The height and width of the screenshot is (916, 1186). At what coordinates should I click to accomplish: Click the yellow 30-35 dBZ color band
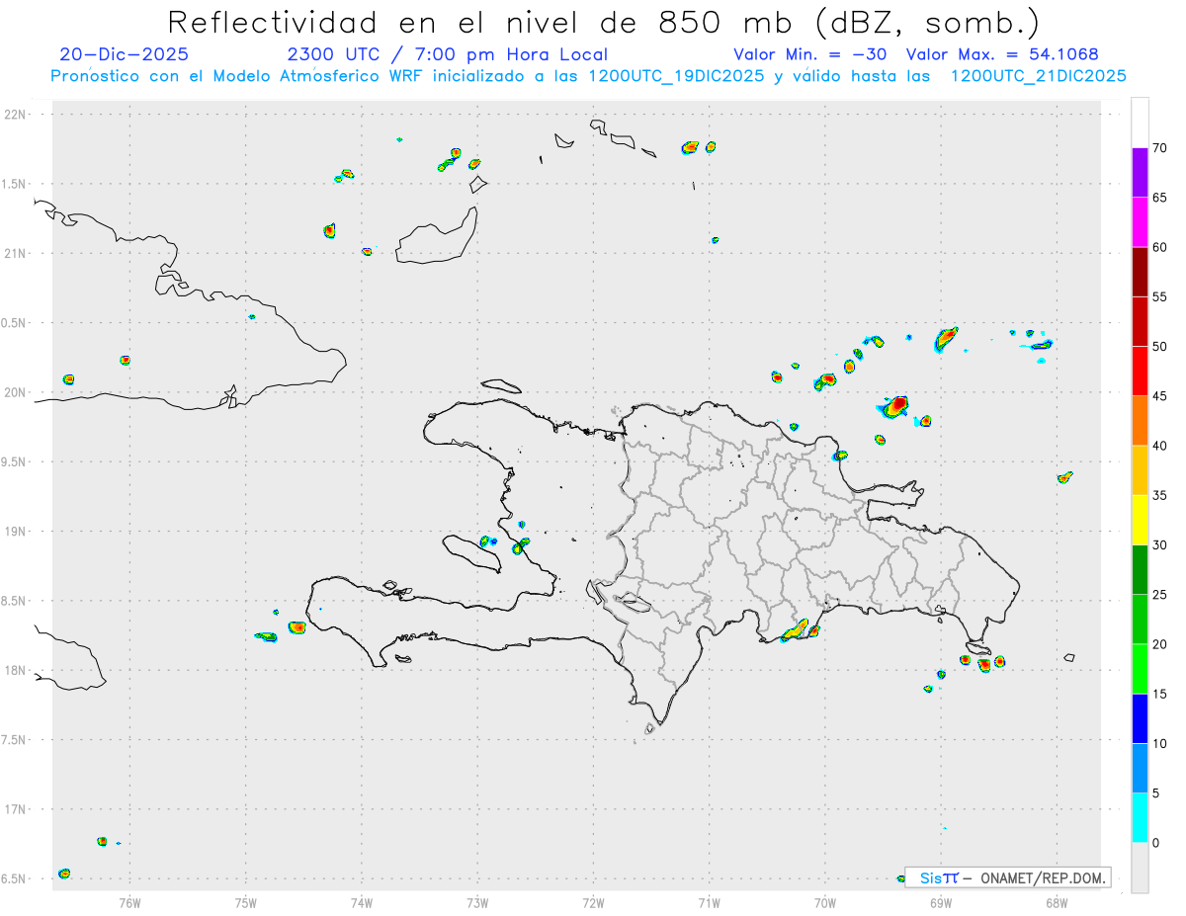(x=1140, y=520)
